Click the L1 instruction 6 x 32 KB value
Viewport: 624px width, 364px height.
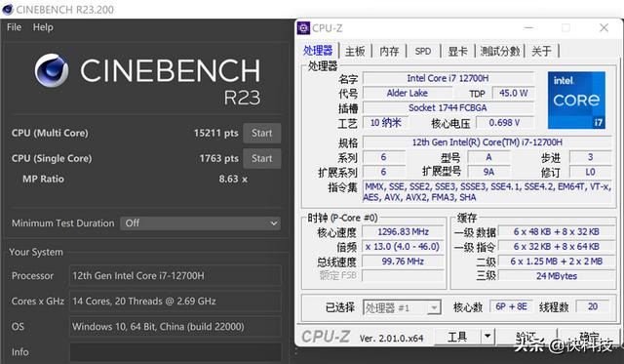coord(557,247)
